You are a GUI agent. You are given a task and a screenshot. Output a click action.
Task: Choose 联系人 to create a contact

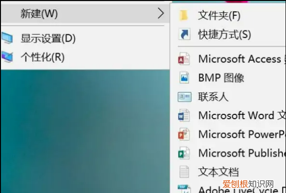pos(213,96)
